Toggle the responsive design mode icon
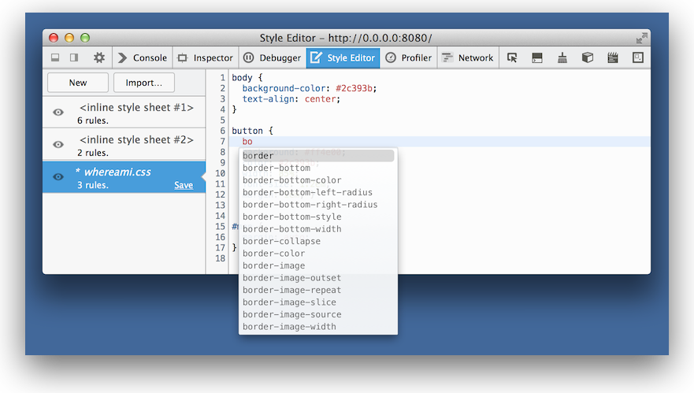The height and width of the screenshot is (393, 694). (638, 57)
